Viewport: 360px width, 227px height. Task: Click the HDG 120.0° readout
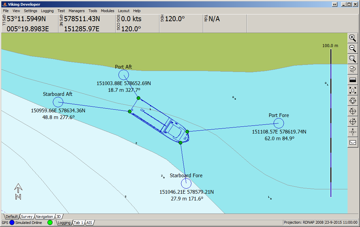[x=175, y=19]
